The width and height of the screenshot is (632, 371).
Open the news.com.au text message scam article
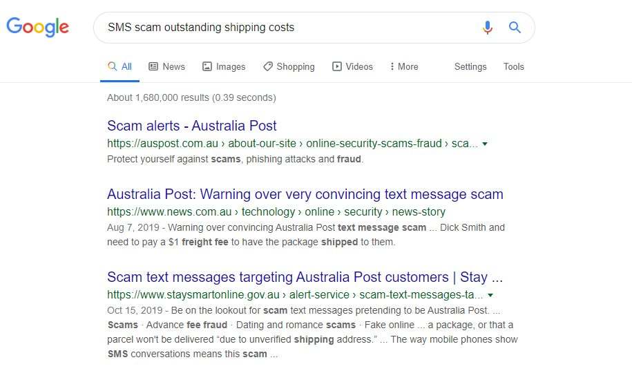tap(305, 194)
